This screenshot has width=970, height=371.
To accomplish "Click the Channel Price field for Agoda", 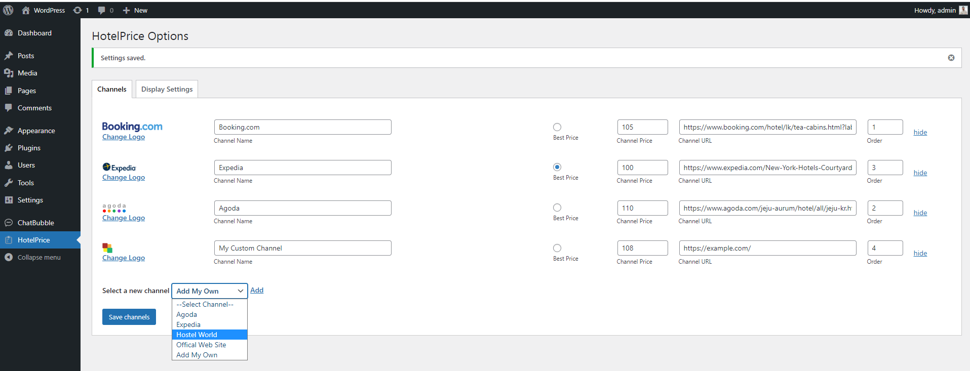I will (642, 208).
